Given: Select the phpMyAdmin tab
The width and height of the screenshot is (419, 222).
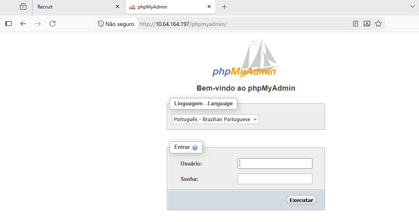Looking at the screenshot, I should (170, 7).
